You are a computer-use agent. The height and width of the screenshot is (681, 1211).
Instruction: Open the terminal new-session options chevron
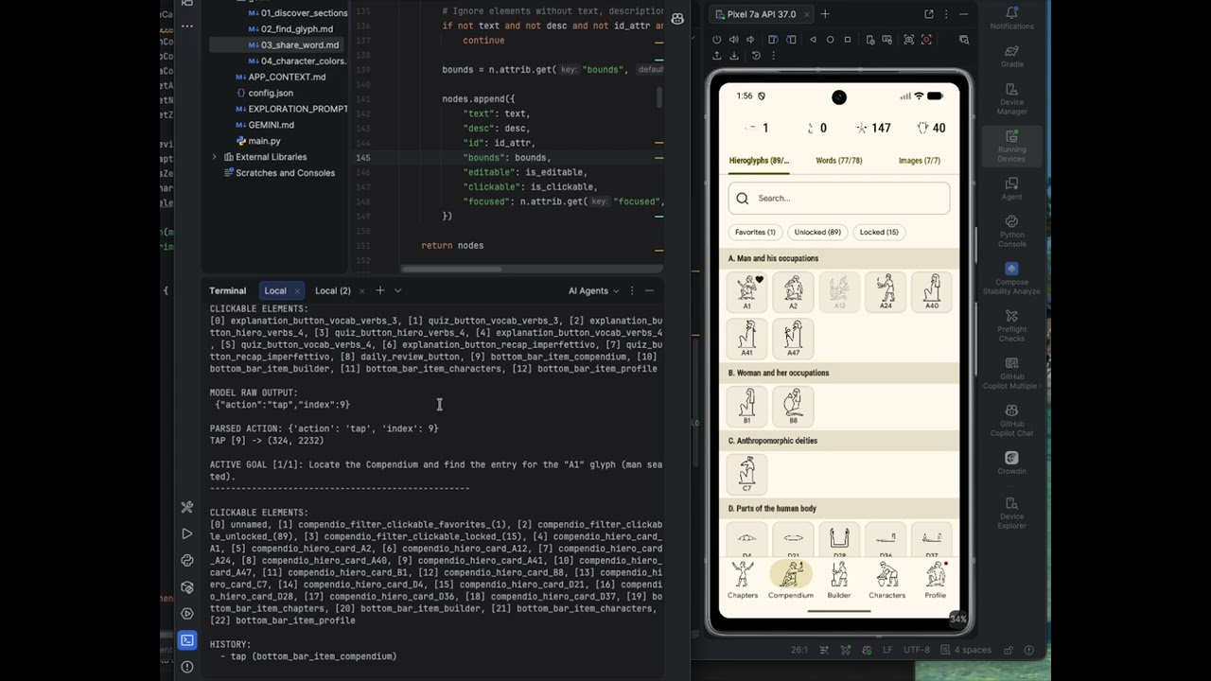coord(397,291)
